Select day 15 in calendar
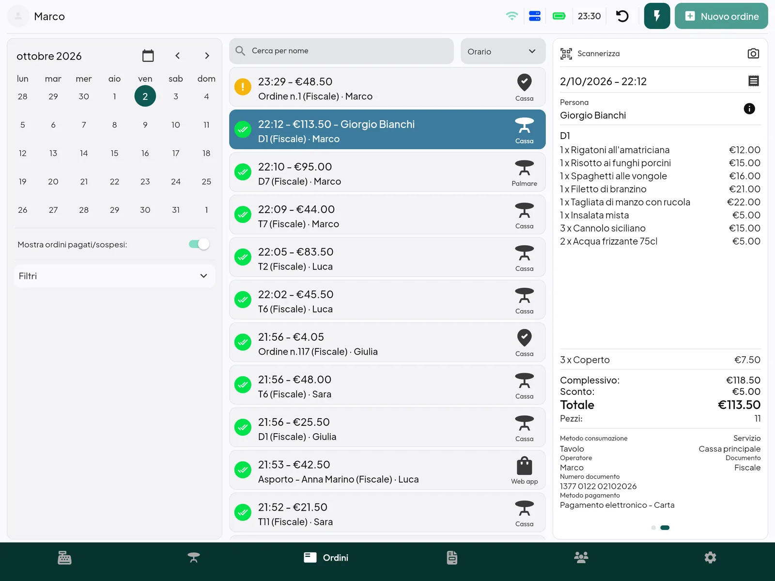775x581 pixels. 114,153
